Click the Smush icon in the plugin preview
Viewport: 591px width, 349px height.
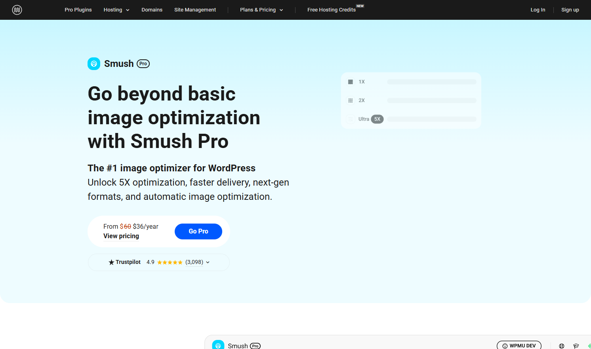pos(218,345)
